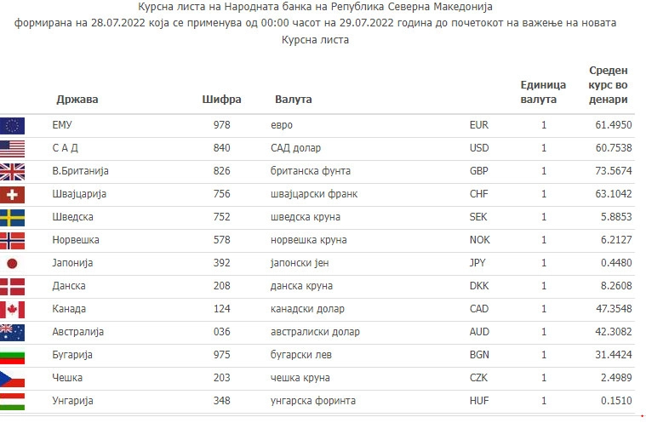Click the Danish flag icon
The image size is (646, 423).
(13, 286)
